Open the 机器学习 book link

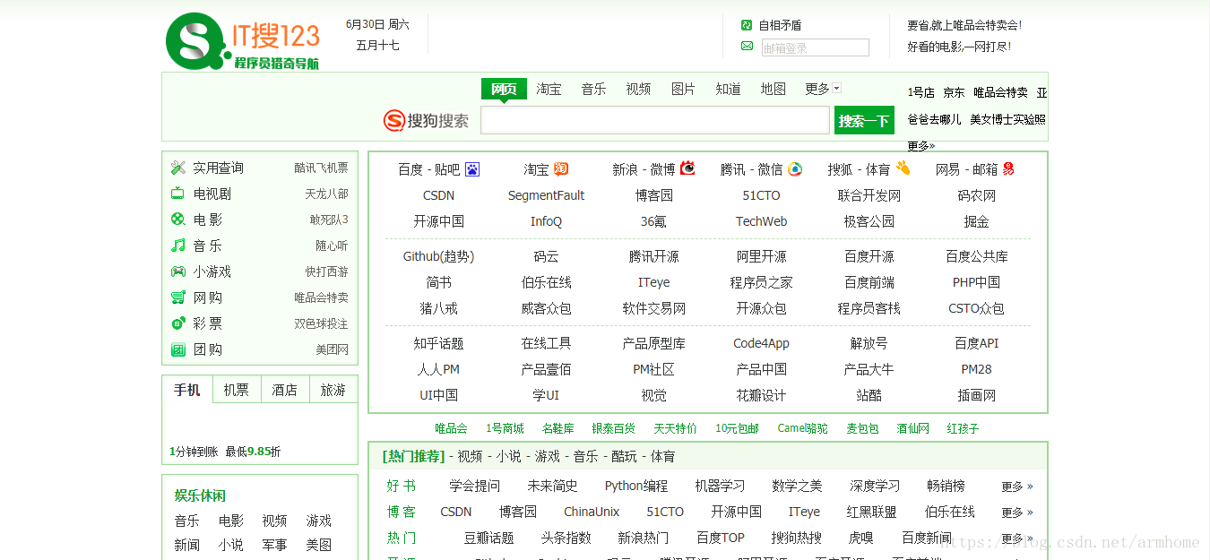point(720,486)
